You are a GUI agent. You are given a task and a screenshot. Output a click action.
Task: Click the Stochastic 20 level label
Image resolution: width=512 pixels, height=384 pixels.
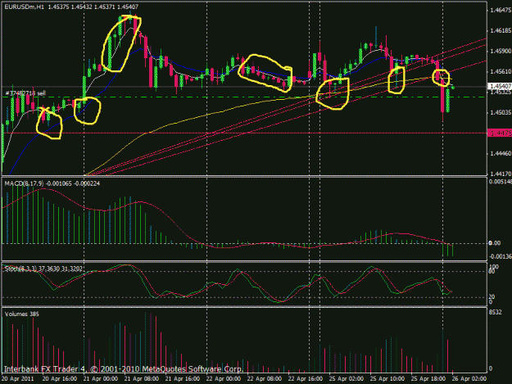(x=492, y=296)
